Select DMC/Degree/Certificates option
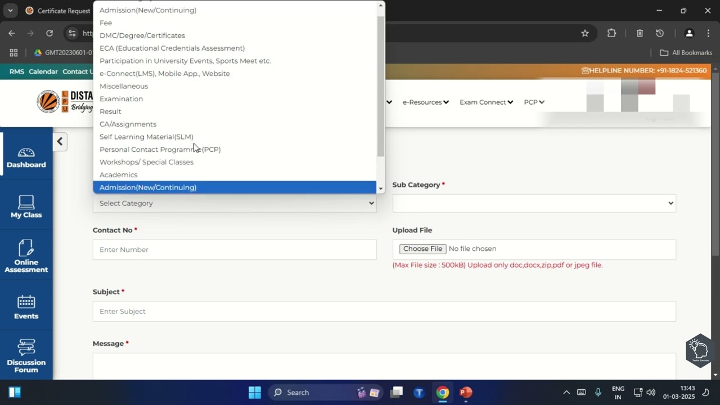Screen dimensions: 720x405 [235, 35]
